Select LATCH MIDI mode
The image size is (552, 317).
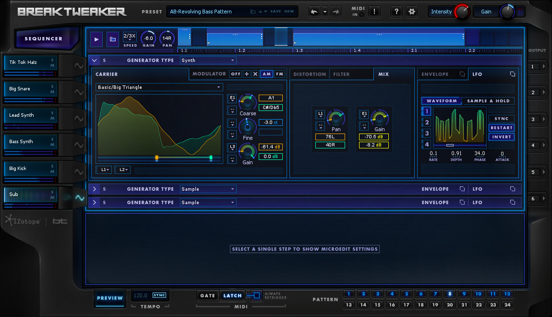tap(232, 295)
